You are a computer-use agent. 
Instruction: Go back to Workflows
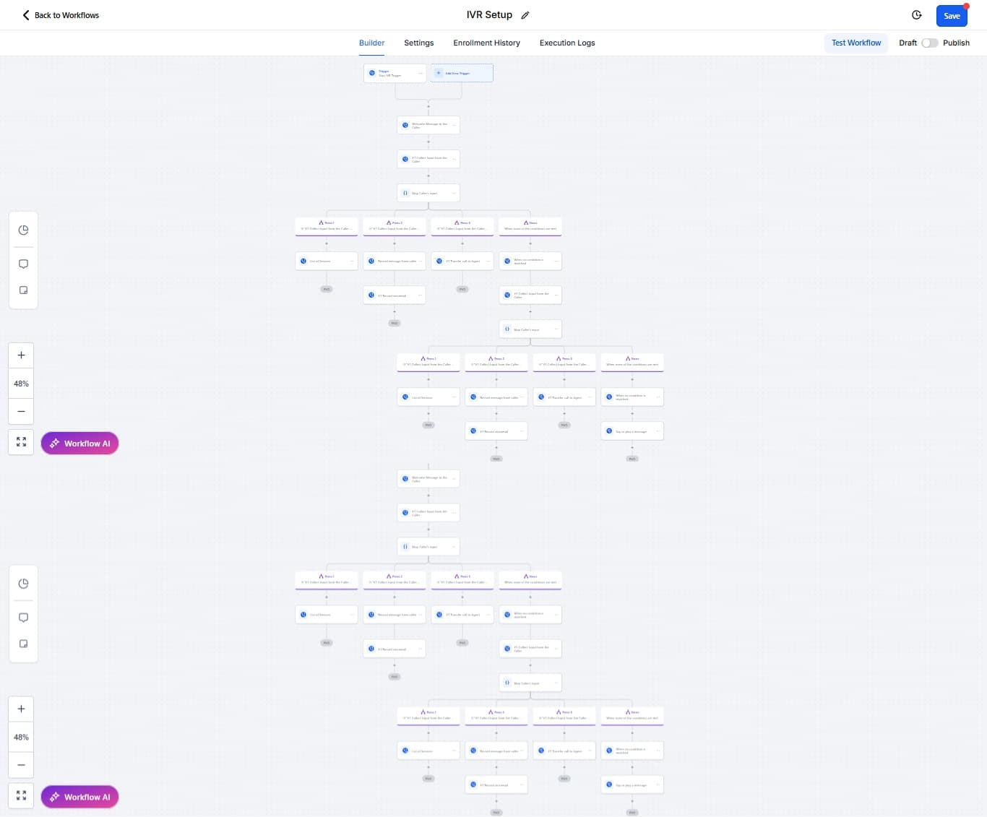point(61,15)
